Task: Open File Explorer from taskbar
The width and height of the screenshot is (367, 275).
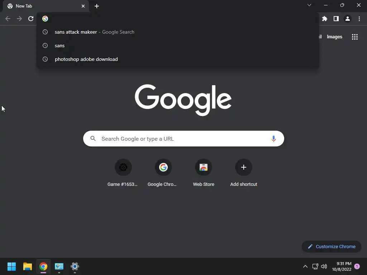Action: [27, 266]
